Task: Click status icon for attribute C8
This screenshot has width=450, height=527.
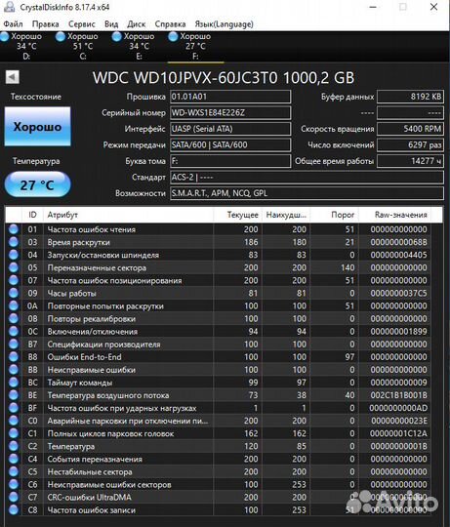Action: 14,509
